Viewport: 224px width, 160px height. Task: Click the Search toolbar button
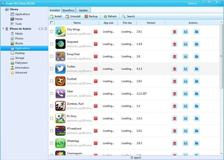pyautogui.click(x=128, y=16)
